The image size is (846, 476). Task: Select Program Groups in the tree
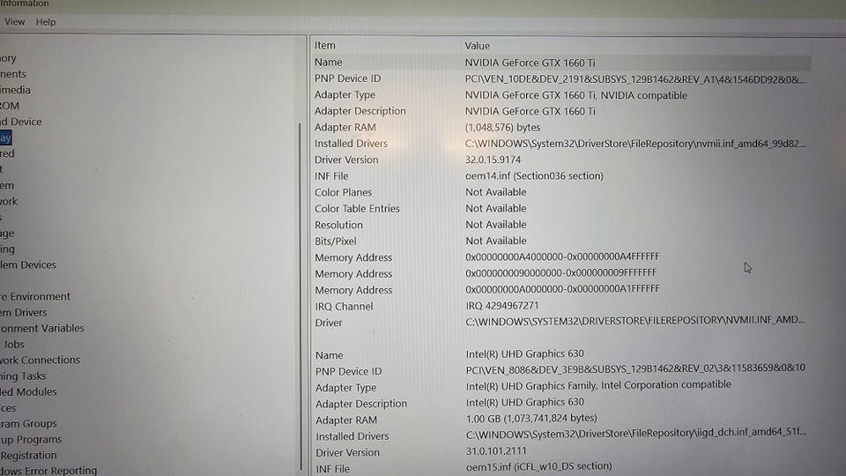(28, 423)
